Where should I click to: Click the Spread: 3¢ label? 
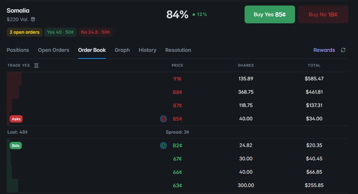(x=178, y=132)
